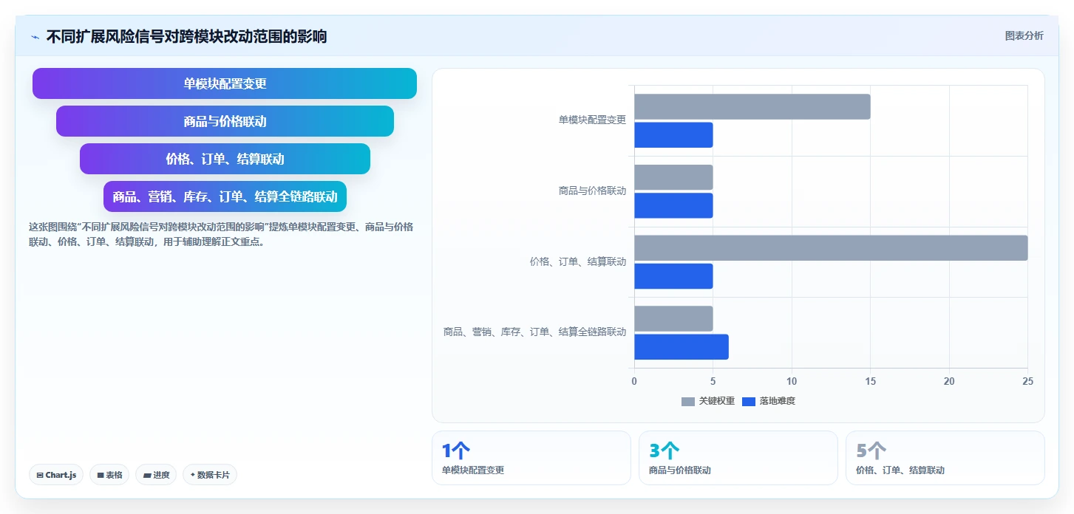This screenshot has height=514, width=1074.
Task: Click gray bar for 单模块配置变更
Action: tap(752, 106)
